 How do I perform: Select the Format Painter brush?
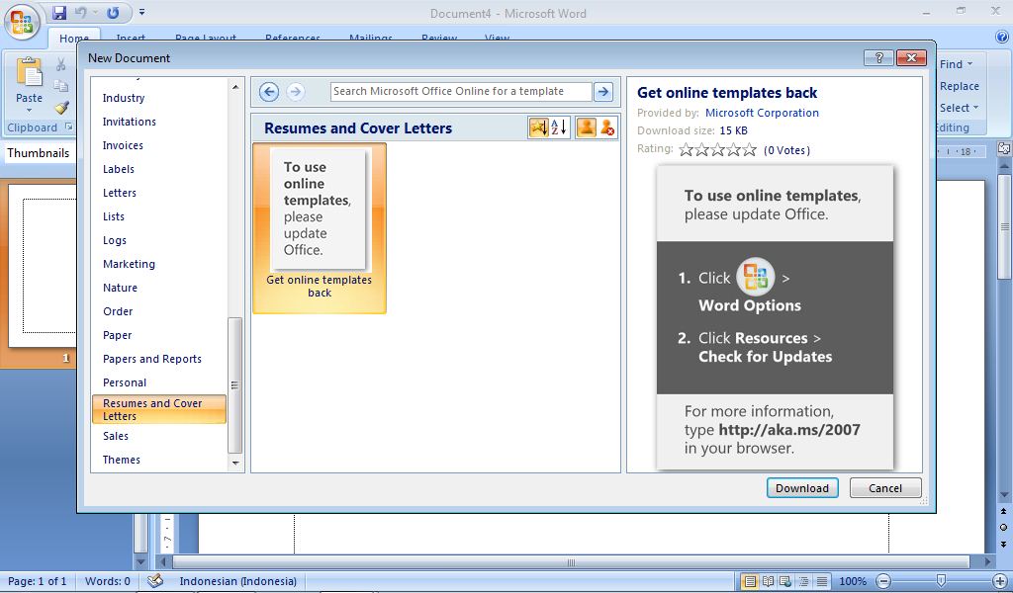(x=61, y=108)
